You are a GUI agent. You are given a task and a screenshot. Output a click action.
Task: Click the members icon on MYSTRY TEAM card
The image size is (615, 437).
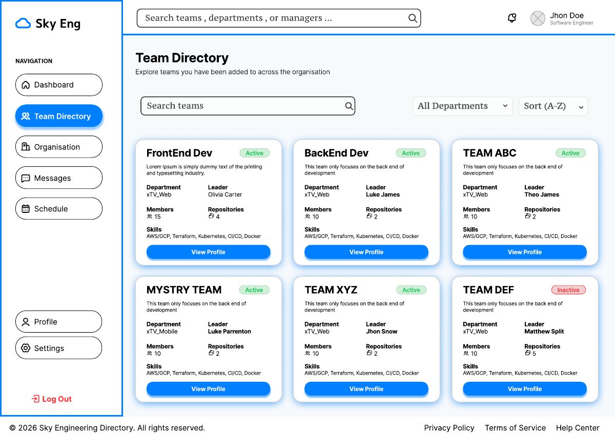click(150, 353)
